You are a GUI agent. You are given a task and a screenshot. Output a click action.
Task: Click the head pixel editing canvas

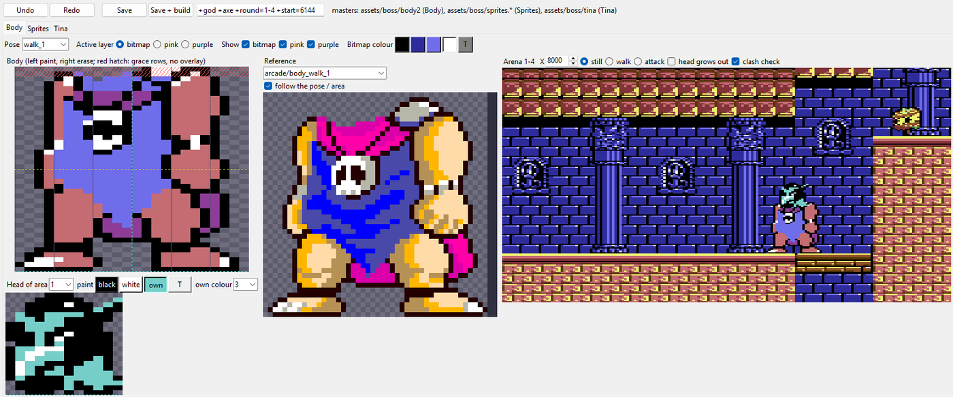coord(64,343)
